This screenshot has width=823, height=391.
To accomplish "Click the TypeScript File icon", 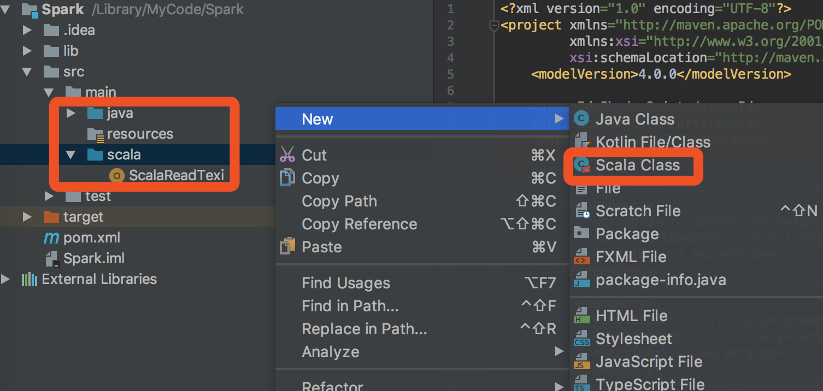I will [582, 383].
